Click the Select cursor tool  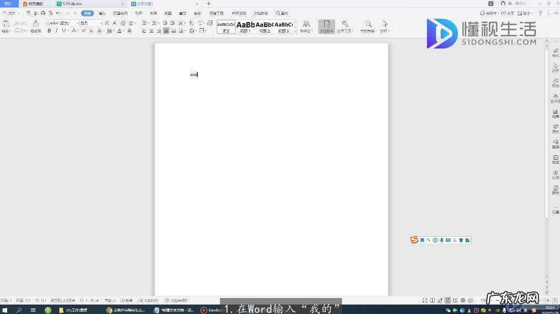coord(384,25)
